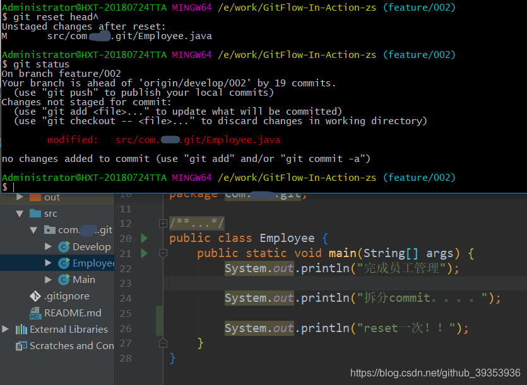
Task: Expand External Libraries node
Action: [6, 329]
